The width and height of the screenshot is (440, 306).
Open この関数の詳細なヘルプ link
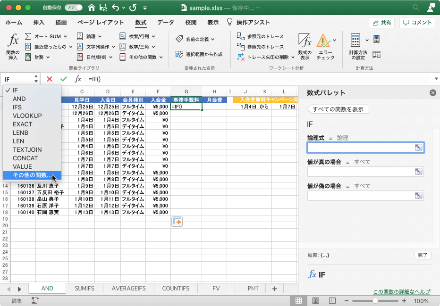coord(401,292)
